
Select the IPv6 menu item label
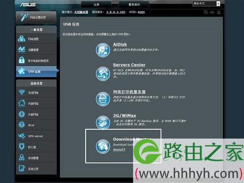click(x=31, y=125)
